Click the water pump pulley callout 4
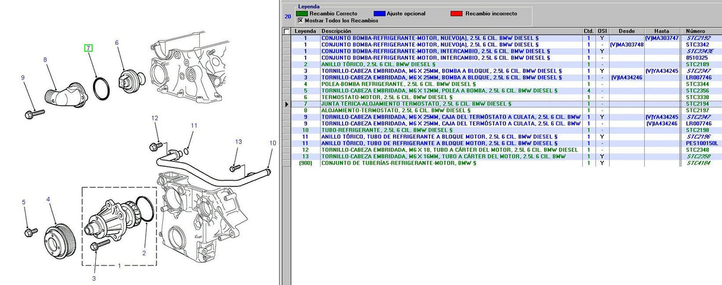722x285 pixels. [x=49, y=199]
